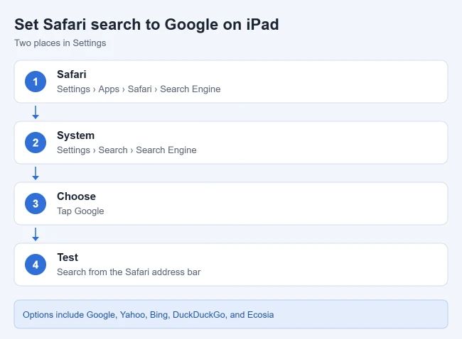Image resolution: width=462 pixels, height=339 pixels.
Task: Click 'Search from the Safari address bar' text
Action: click(129, 272)
